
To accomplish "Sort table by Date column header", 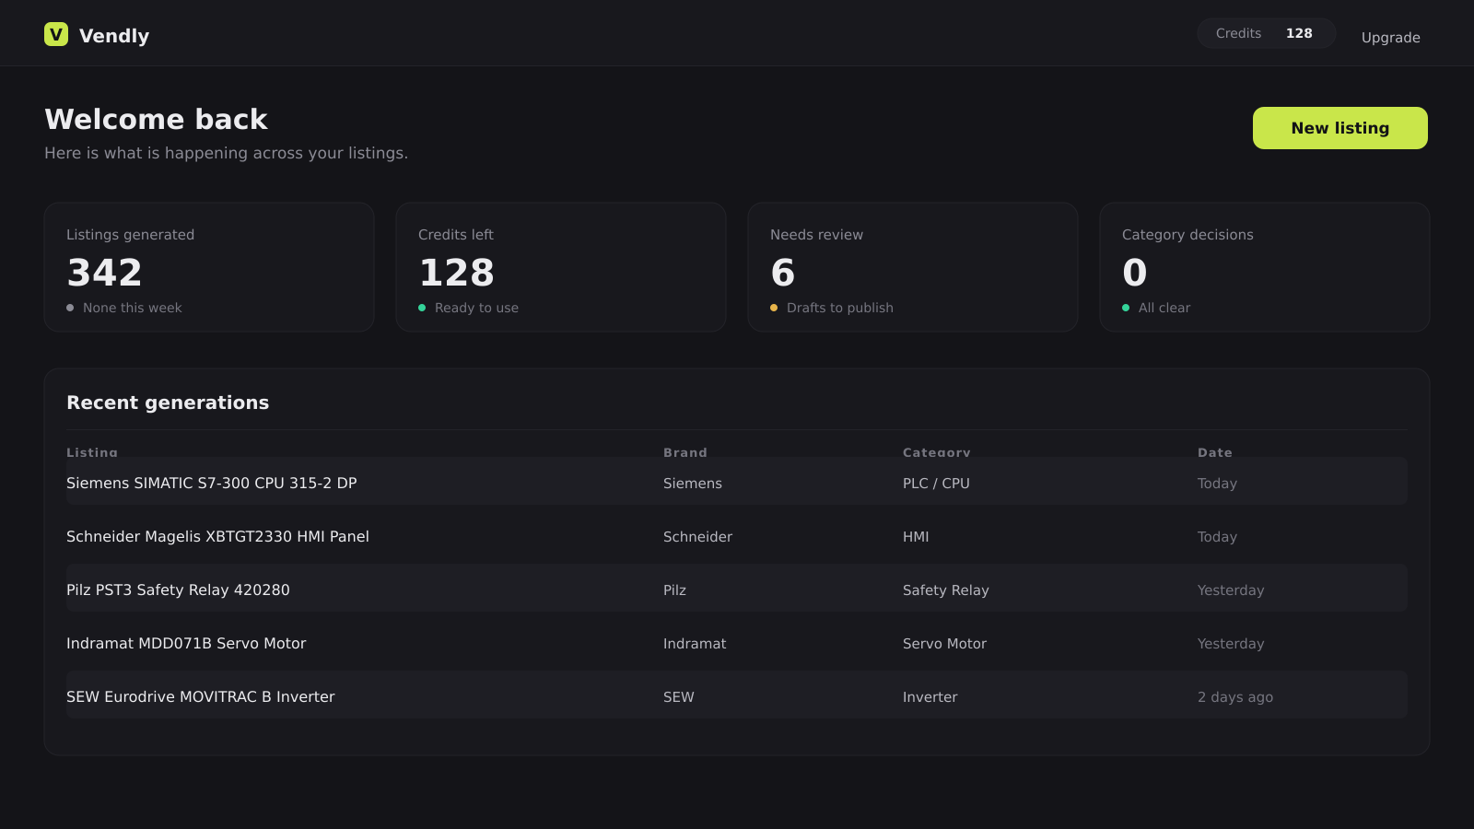I will [x=1214, y=452].
